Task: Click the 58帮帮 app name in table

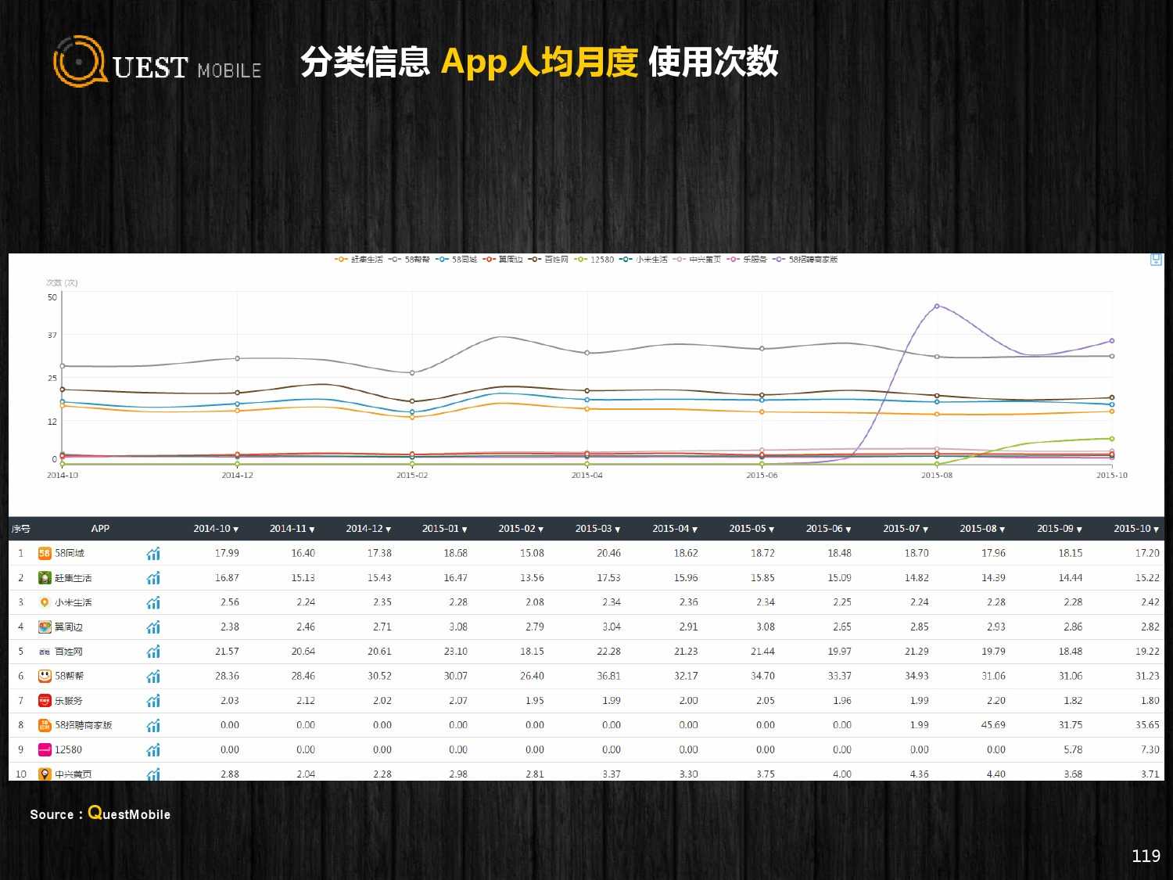Action: click(x=70, y=676)
